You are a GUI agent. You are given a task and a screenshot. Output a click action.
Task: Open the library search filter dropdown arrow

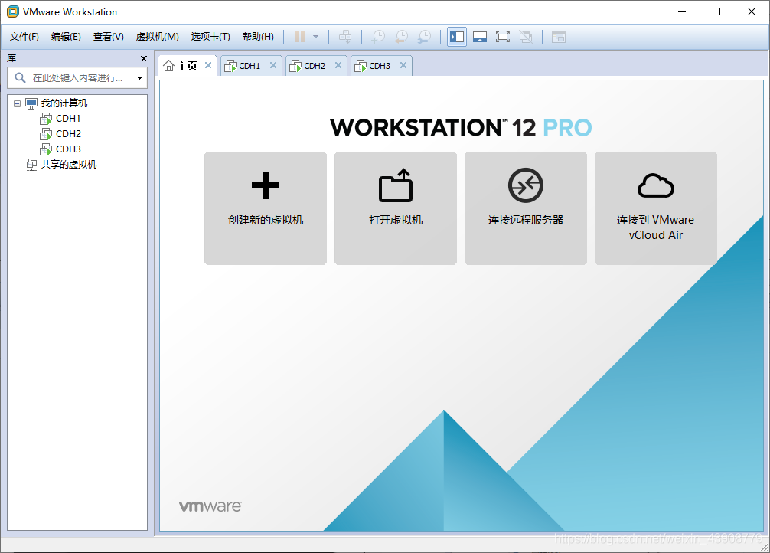(139, 77)
